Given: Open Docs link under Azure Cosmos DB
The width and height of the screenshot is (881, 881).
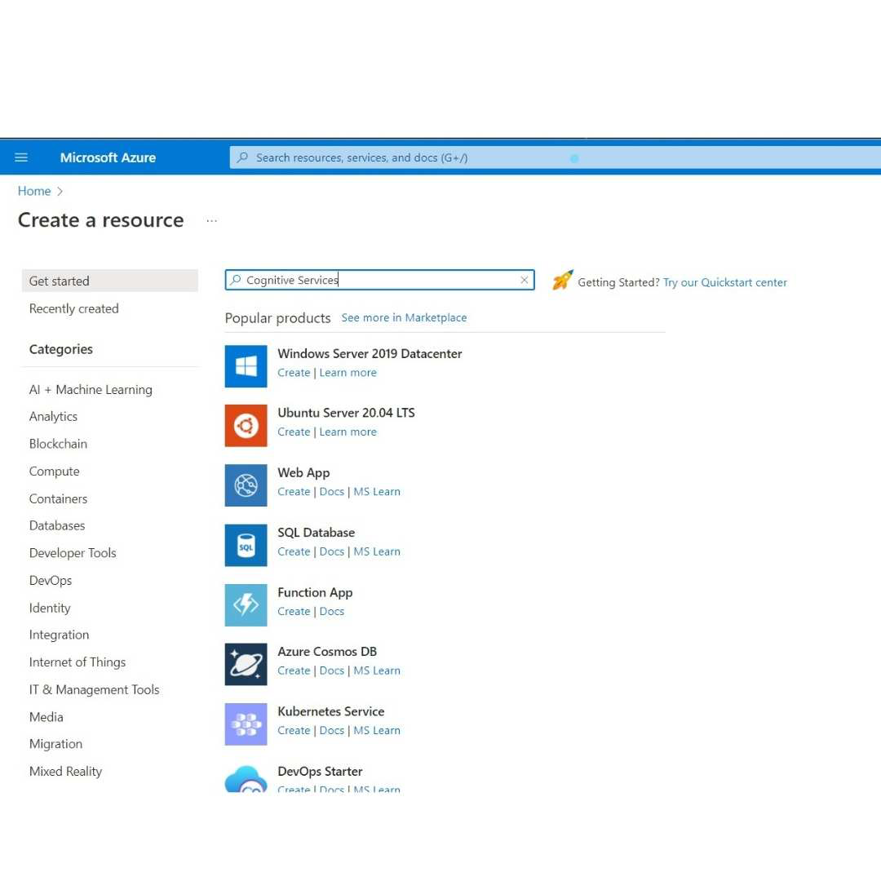Looking at the screenshot, I should [x=331, y=671].
